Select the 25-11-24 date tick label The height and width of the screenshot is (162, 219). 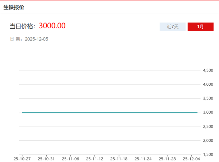coord(143,159)
